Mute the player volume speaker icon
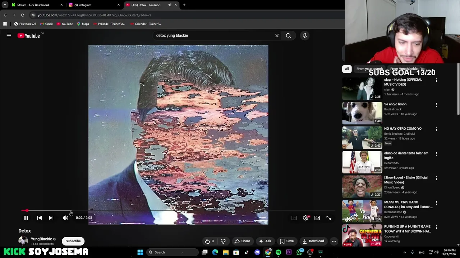 (65, 218)
